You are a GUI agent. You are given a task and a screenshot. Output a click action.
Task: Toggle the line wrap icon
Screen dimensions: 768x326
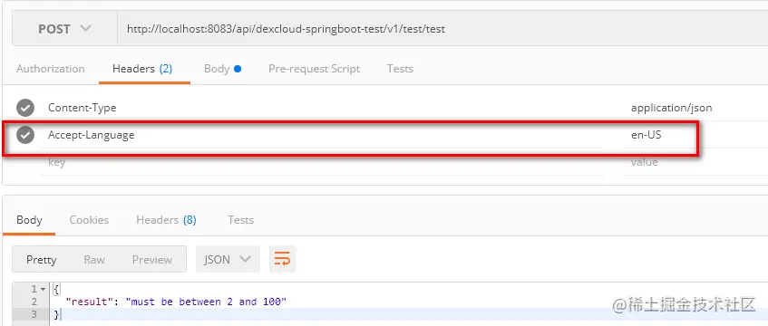pos(283,259)
